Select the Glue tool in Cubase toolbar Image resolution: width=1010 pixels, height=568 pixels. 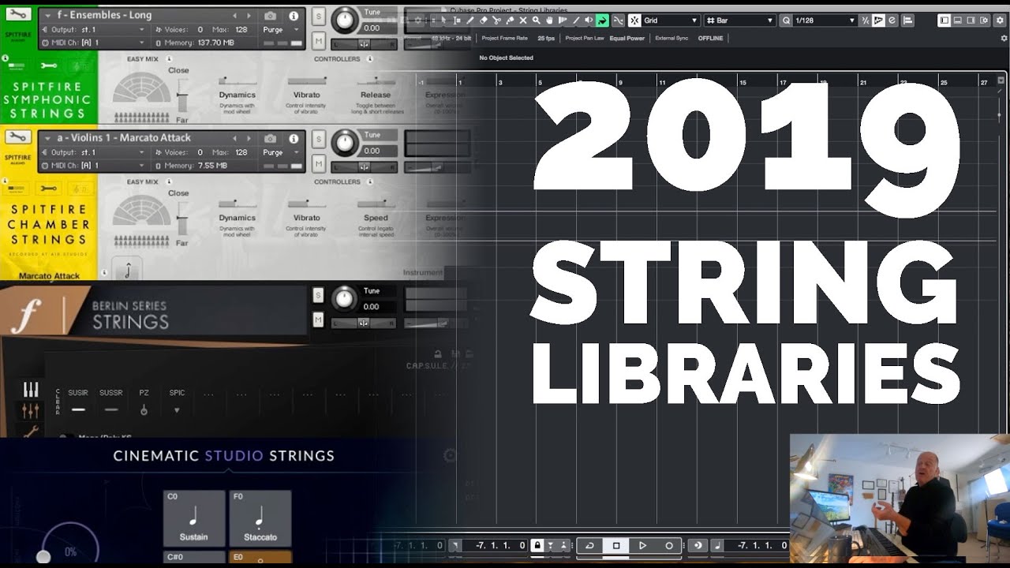pyautogui.click(x=510, y=21)
